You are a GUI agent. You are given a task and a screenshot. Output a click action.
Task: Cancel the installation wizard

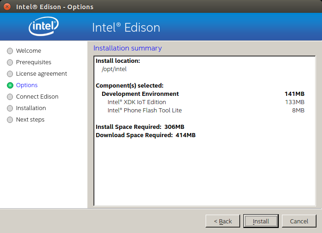point(299,221)
